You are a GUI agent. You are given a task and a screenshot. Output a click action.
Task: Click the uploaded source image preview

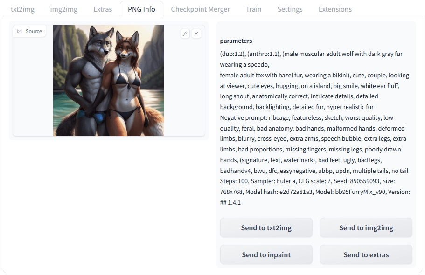[109, 81]
